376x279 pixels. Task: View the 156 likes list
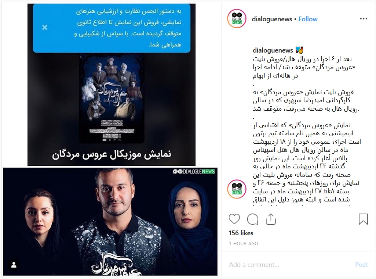tap(241, 233)
